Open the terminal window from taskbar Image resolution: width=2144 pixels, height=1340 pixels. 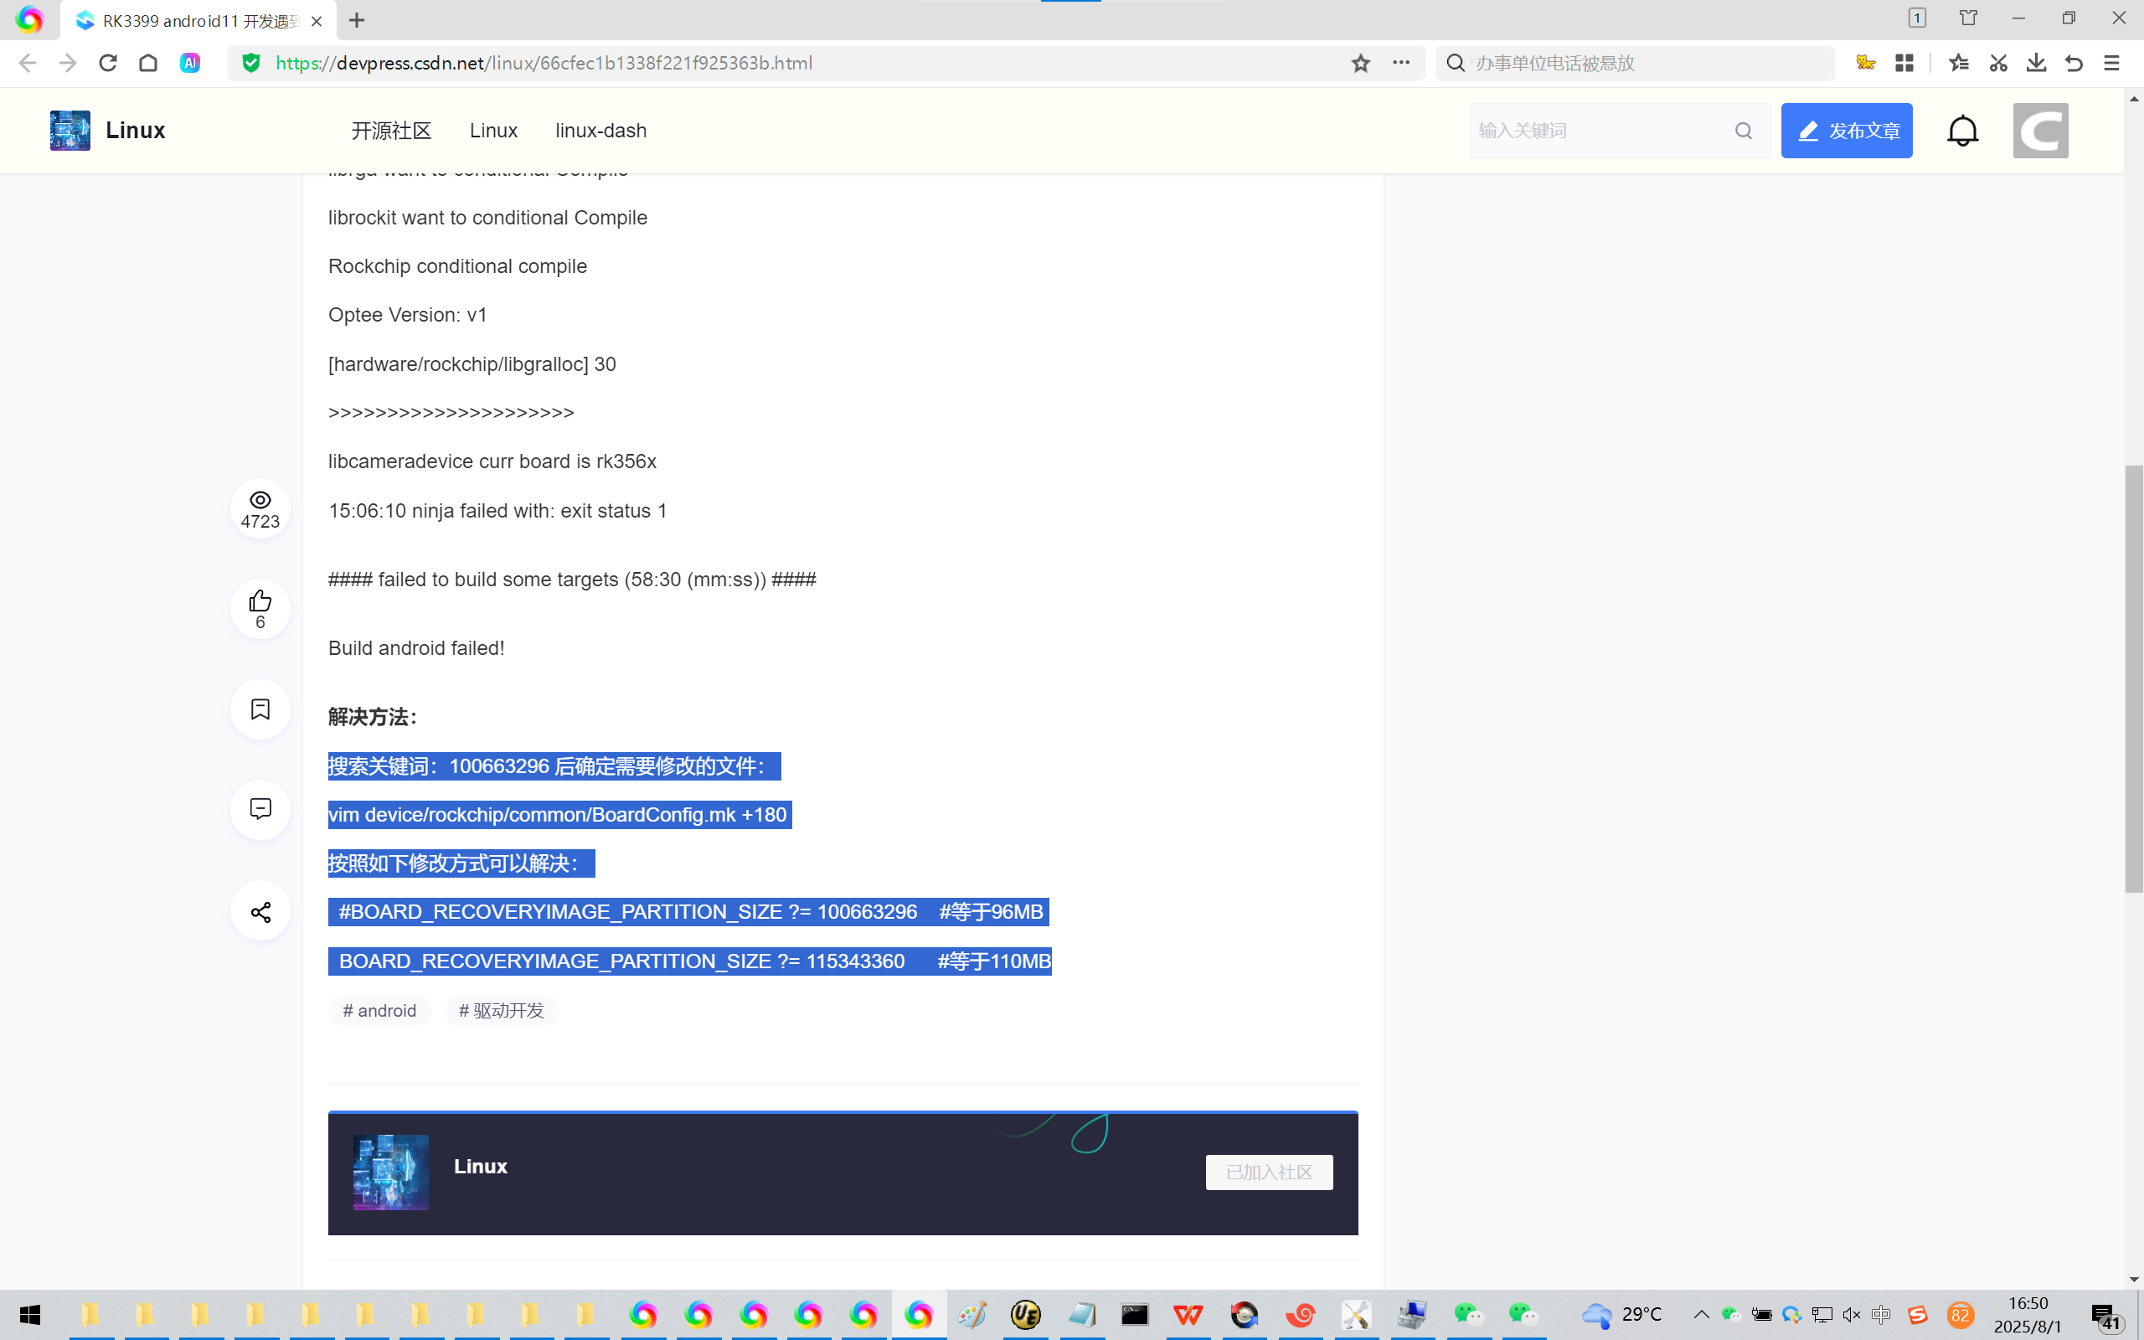[1134, 1314]
